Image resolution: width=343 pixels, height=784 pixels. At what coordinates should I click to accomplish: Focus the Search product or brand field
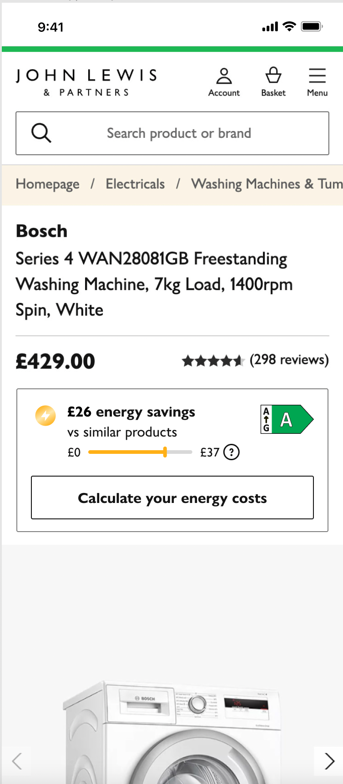click(x=172, y=133)
